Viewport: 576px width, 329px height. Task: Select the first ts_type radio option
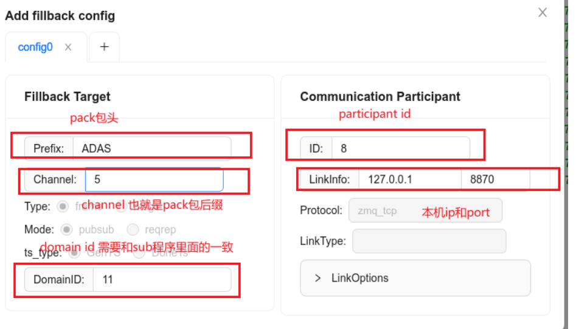[x=75, y=252]
